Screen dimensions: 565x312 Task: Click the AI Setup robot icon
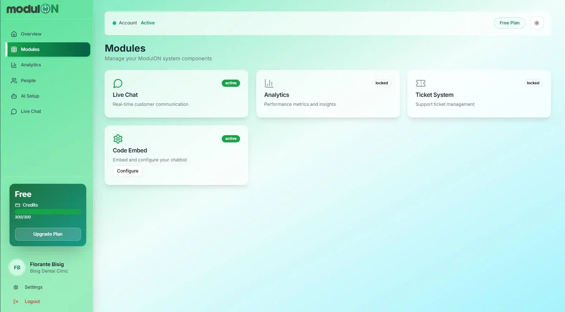pyautogui.click(x=14, y=96)
